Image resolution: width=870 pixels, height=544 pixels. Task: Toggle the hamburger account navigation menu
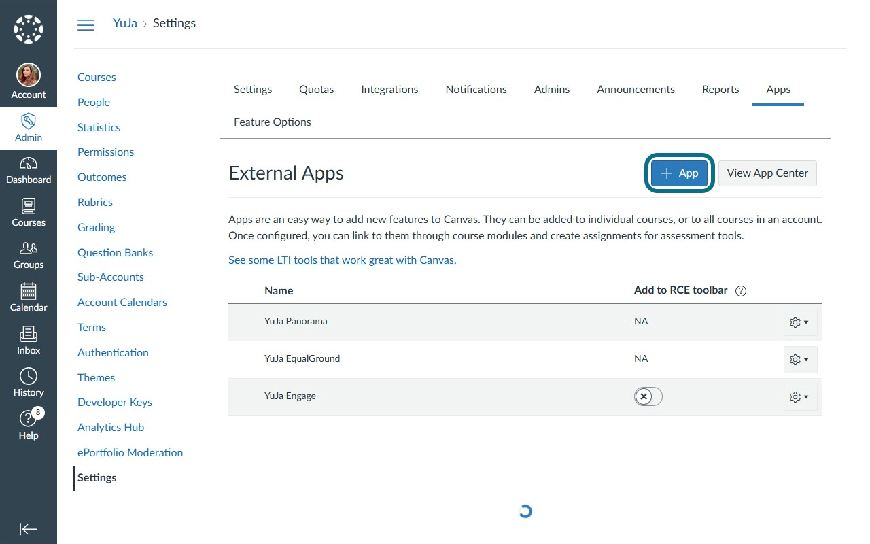[x=86, y=25]
